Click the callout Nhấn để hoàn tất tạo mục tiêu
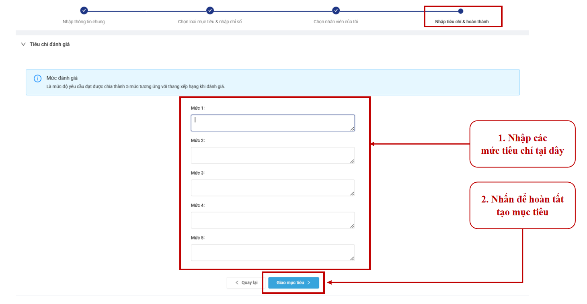The width and height of the screenshot is (587, 304). (522, 206)
